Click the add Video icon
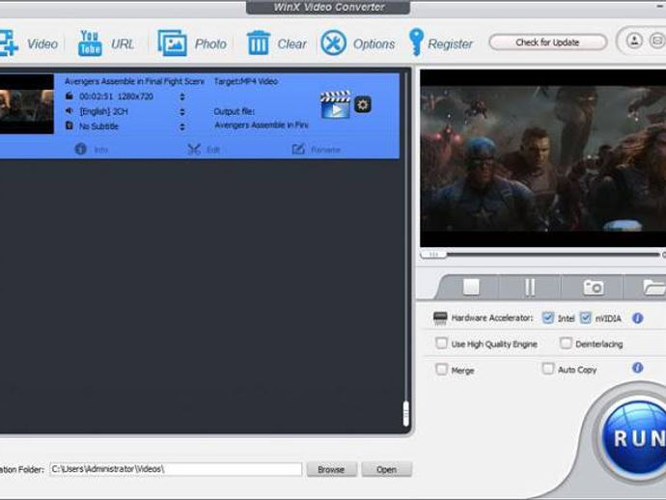 9,42
